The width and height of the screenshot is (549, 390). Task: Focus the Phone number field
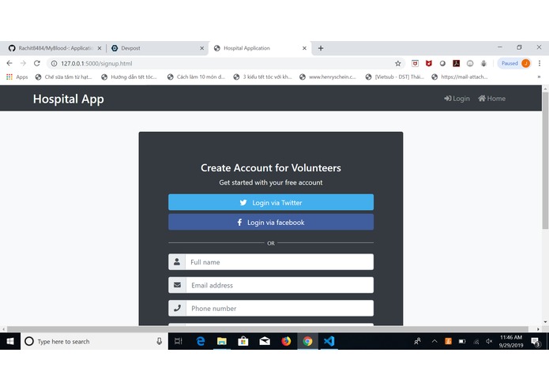point(280,308)
